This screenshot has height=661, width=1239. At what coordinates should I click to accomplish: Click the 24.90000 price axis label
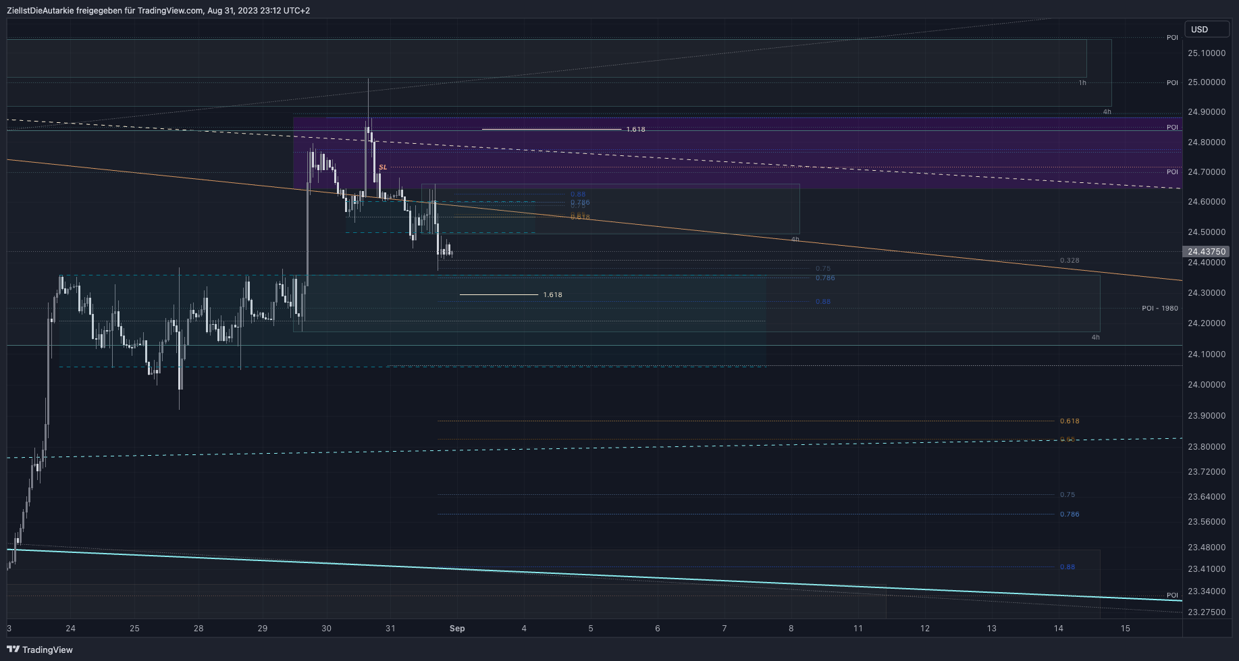[1207, 111]
